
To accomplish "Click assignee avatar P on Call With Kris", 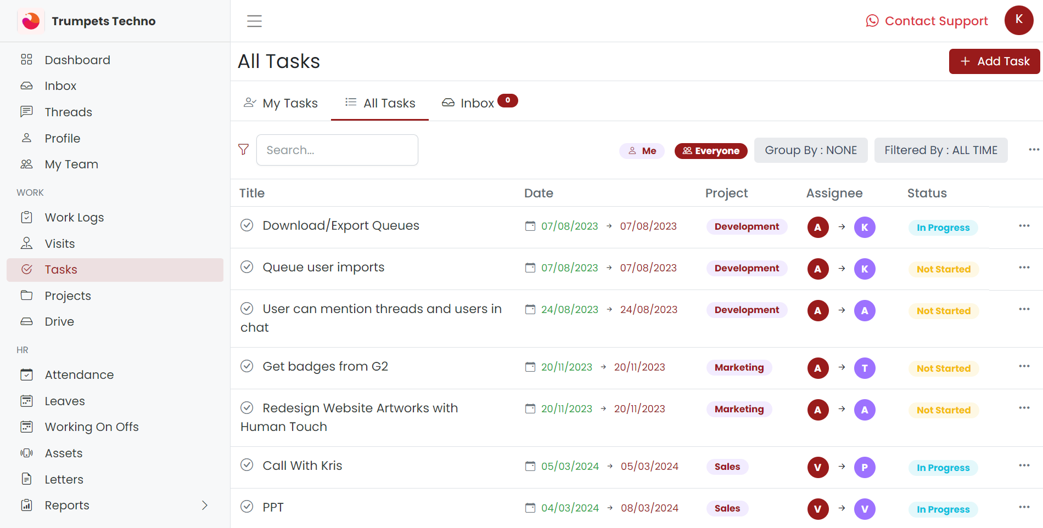I will tap(864, 467).
